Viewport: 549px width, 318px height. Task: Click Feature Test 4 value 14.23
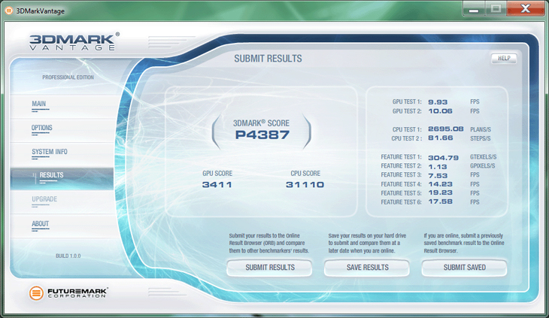click(x=440, y=184)
